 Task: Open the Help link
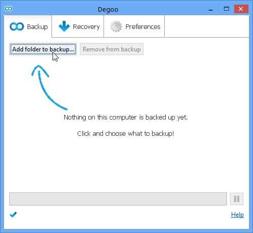point(237,215)
